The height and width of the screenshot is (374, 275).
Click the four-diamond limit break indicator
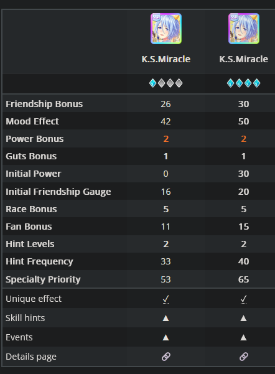click(x=243, y=83)
